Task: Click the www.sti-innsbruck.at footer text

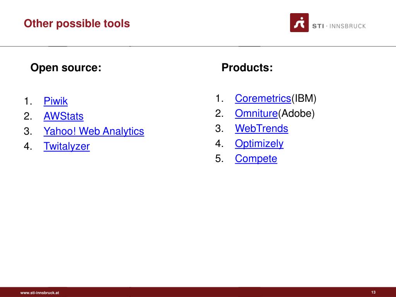Action: [x=40, y=293]
